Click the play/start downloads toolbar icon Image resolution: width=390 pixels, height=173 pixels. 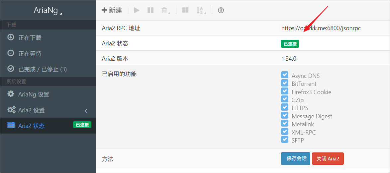(x=137, y=10)
